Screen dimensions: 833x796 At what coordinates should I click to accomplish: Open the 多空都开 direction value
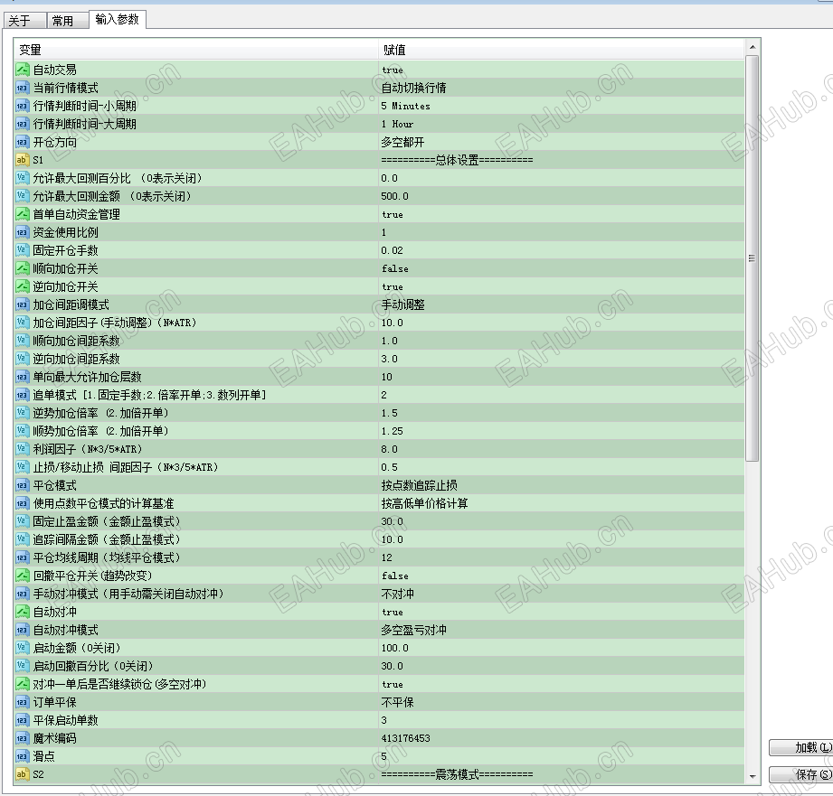click(402, 142)
